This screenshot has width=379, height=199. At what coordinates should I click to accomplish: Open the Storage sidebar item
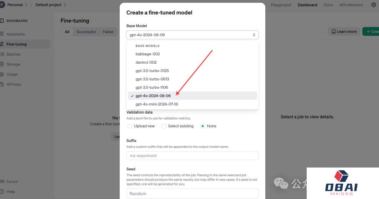pyautogui.click(x=13, y=64)
